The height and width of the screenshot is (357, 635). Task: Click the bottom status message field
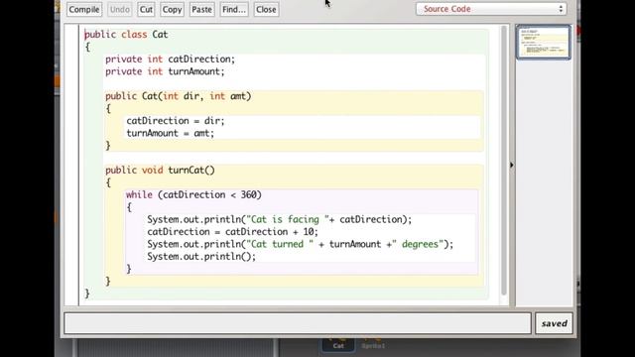tap(298, 323)
